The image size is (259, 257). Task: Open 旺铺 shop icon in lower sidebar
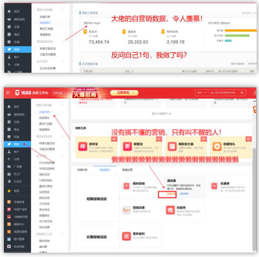pos(9,137)
